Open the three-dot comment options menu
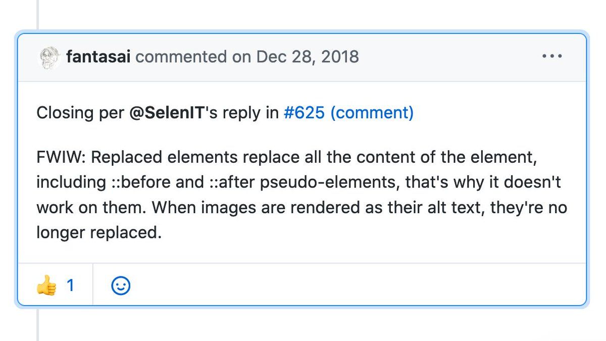The image size is (606, 341). click(552, 57)
